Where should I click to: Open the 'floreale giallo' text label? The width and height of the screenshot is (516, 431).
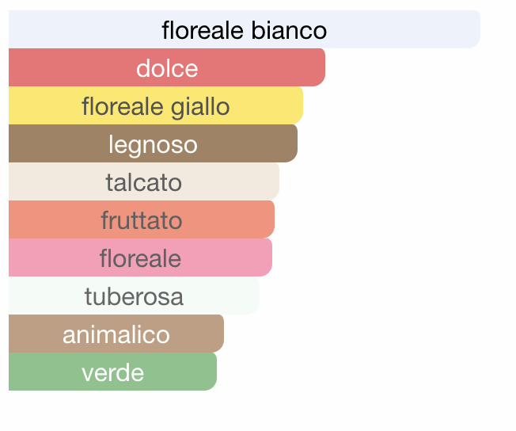point(156,108)
